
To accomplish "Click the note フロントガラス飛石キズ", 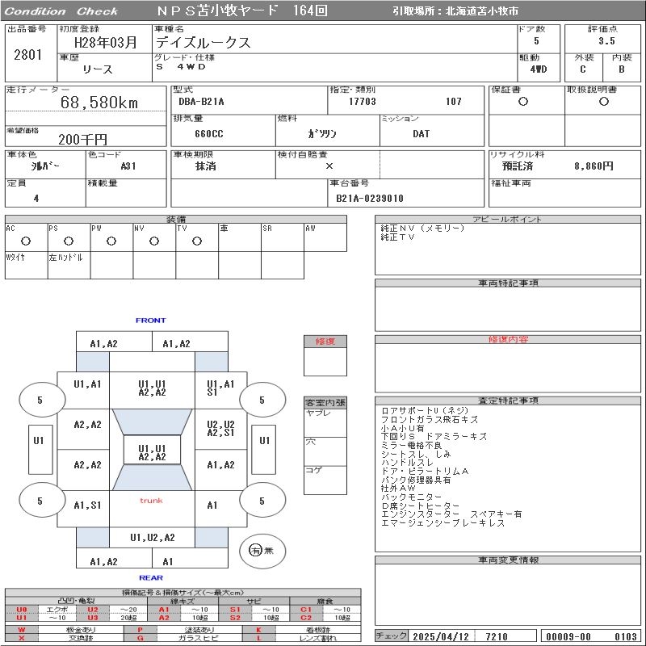I will point(430,419).
